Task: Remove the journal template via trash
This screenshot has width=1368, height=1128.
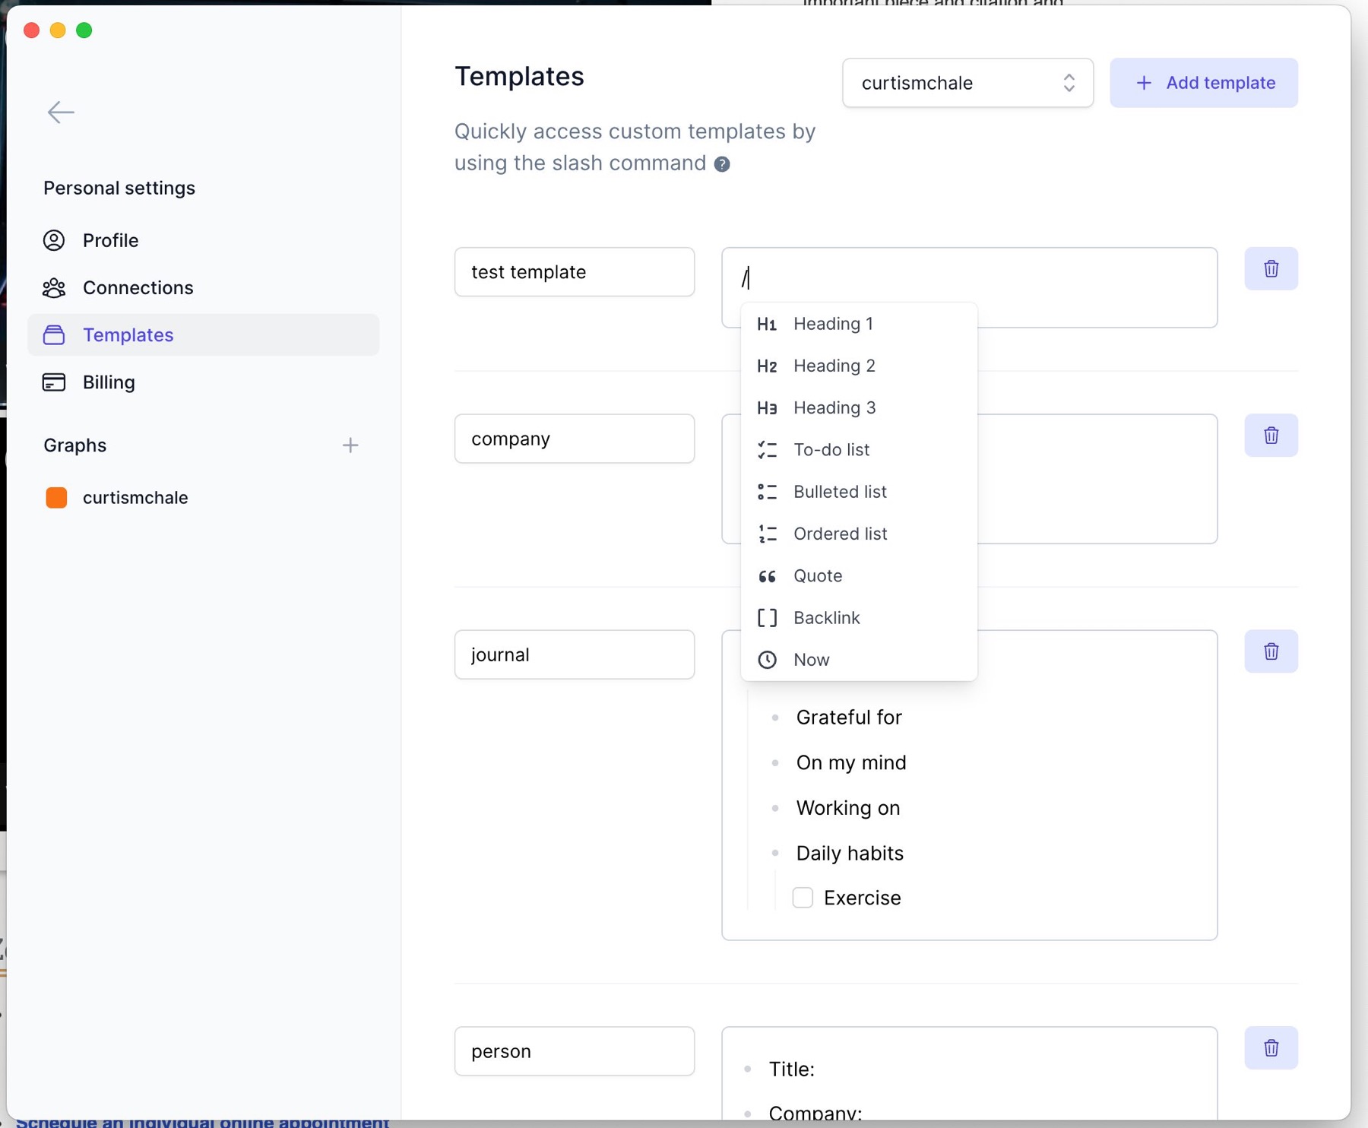Action: [1271, 651]
